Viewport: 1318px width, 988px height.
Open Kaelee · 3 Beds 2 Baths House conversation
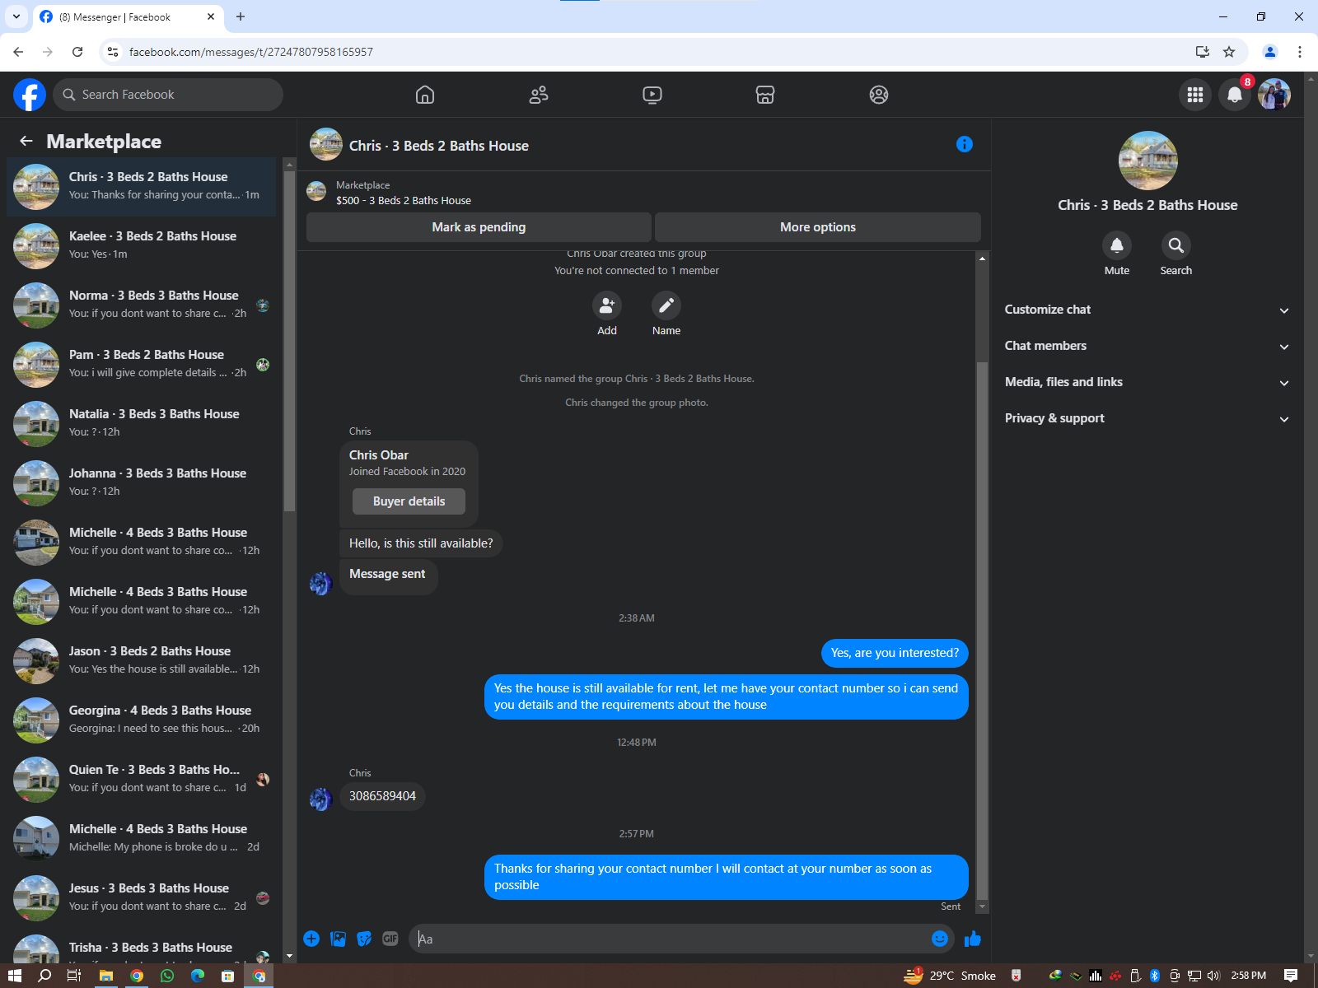(142, 246)
